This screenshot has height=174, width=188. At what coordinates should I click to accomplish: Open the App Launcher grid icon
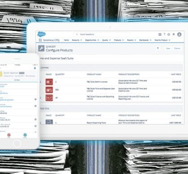click(x=40, y=40)
